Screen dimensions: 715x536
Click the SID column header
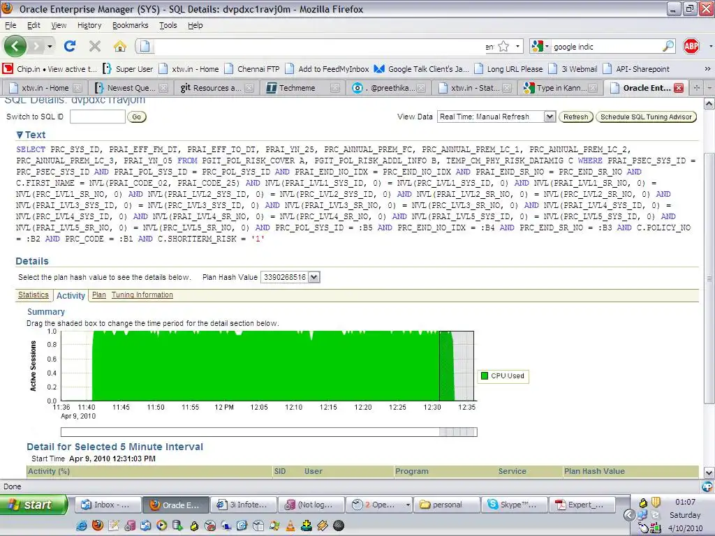[280, 471]
